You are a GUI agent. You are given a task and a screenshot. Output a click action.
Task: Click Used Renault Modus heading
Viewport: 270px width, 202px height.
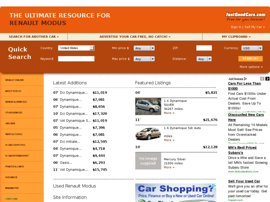pyautogui.click(x=74, y=186)
